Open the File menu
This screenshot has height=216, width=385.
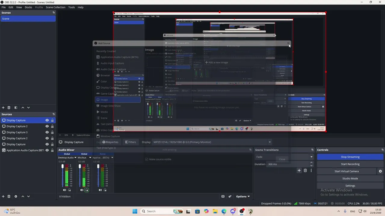tap(4, 7)
